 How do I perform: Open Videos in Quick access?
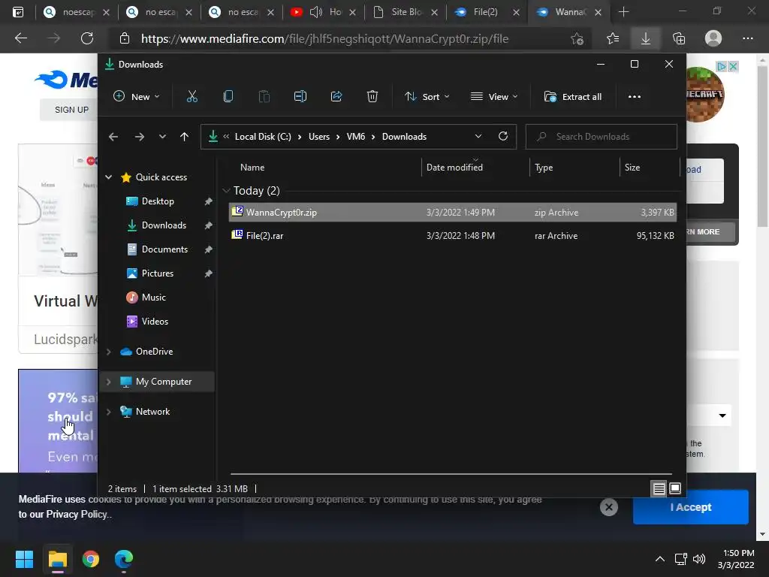tap(155, 322)
